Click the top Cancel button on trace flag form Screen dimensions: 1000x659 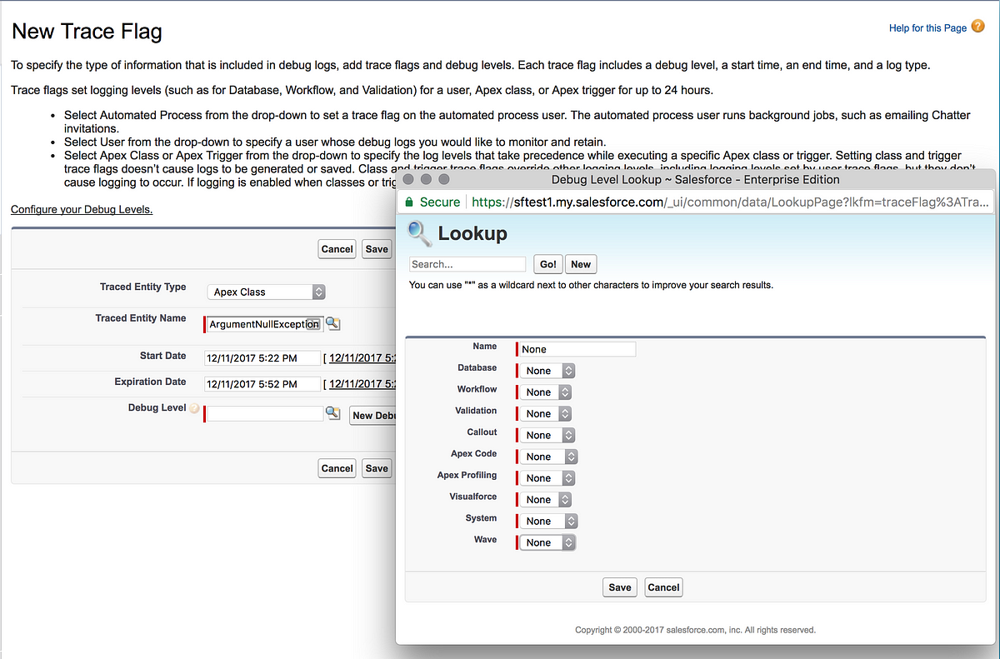(337, 248)
